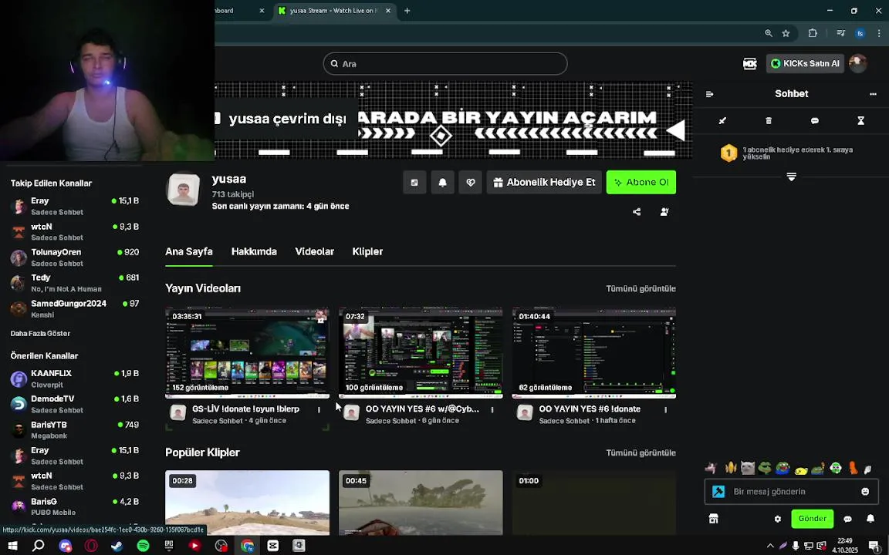Image resolution: width=889 pixels, height=555 pixels.
Task: Open the GS-LİV !donate video options menu
Action: (x=319, y=409)
